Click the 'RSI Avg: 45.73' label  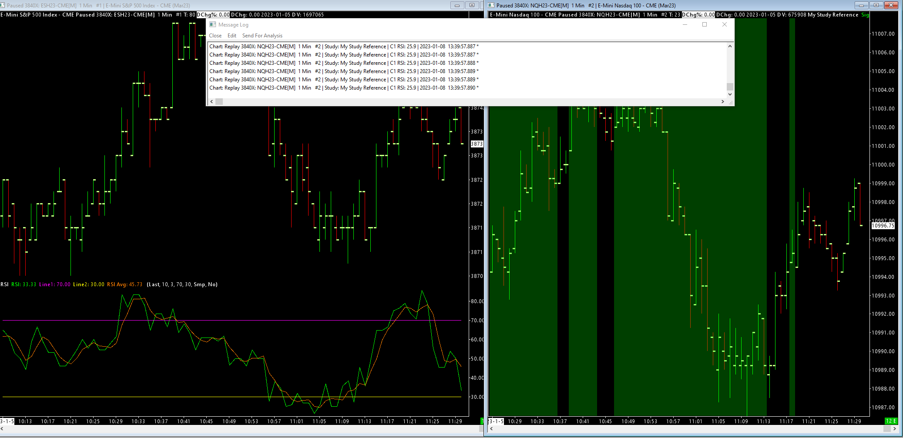click(125, 284)
